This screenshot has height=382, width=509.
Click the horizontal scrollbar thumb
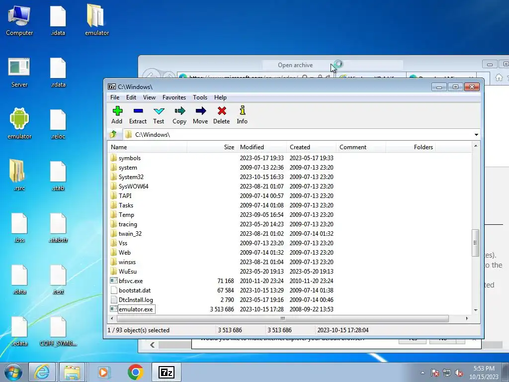coord(282,318)
